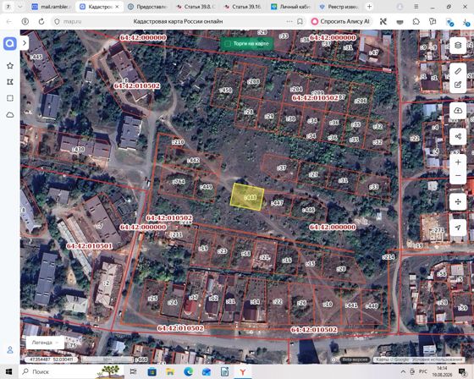Open the browser tab list dropdown arrow
474x379 pixels.
pyautogui.click(x=20, y=7)
